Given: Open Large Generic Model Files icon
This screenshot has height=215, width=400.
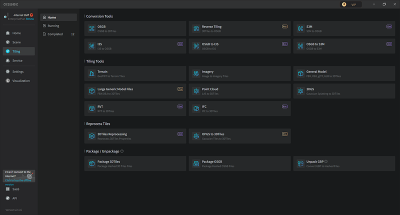Looking at the screenshot, I should (x=91, y=91).
